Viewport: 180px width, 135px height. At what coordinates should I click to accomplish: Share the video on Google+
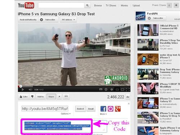pyautogui.click(x=118, y=109)
